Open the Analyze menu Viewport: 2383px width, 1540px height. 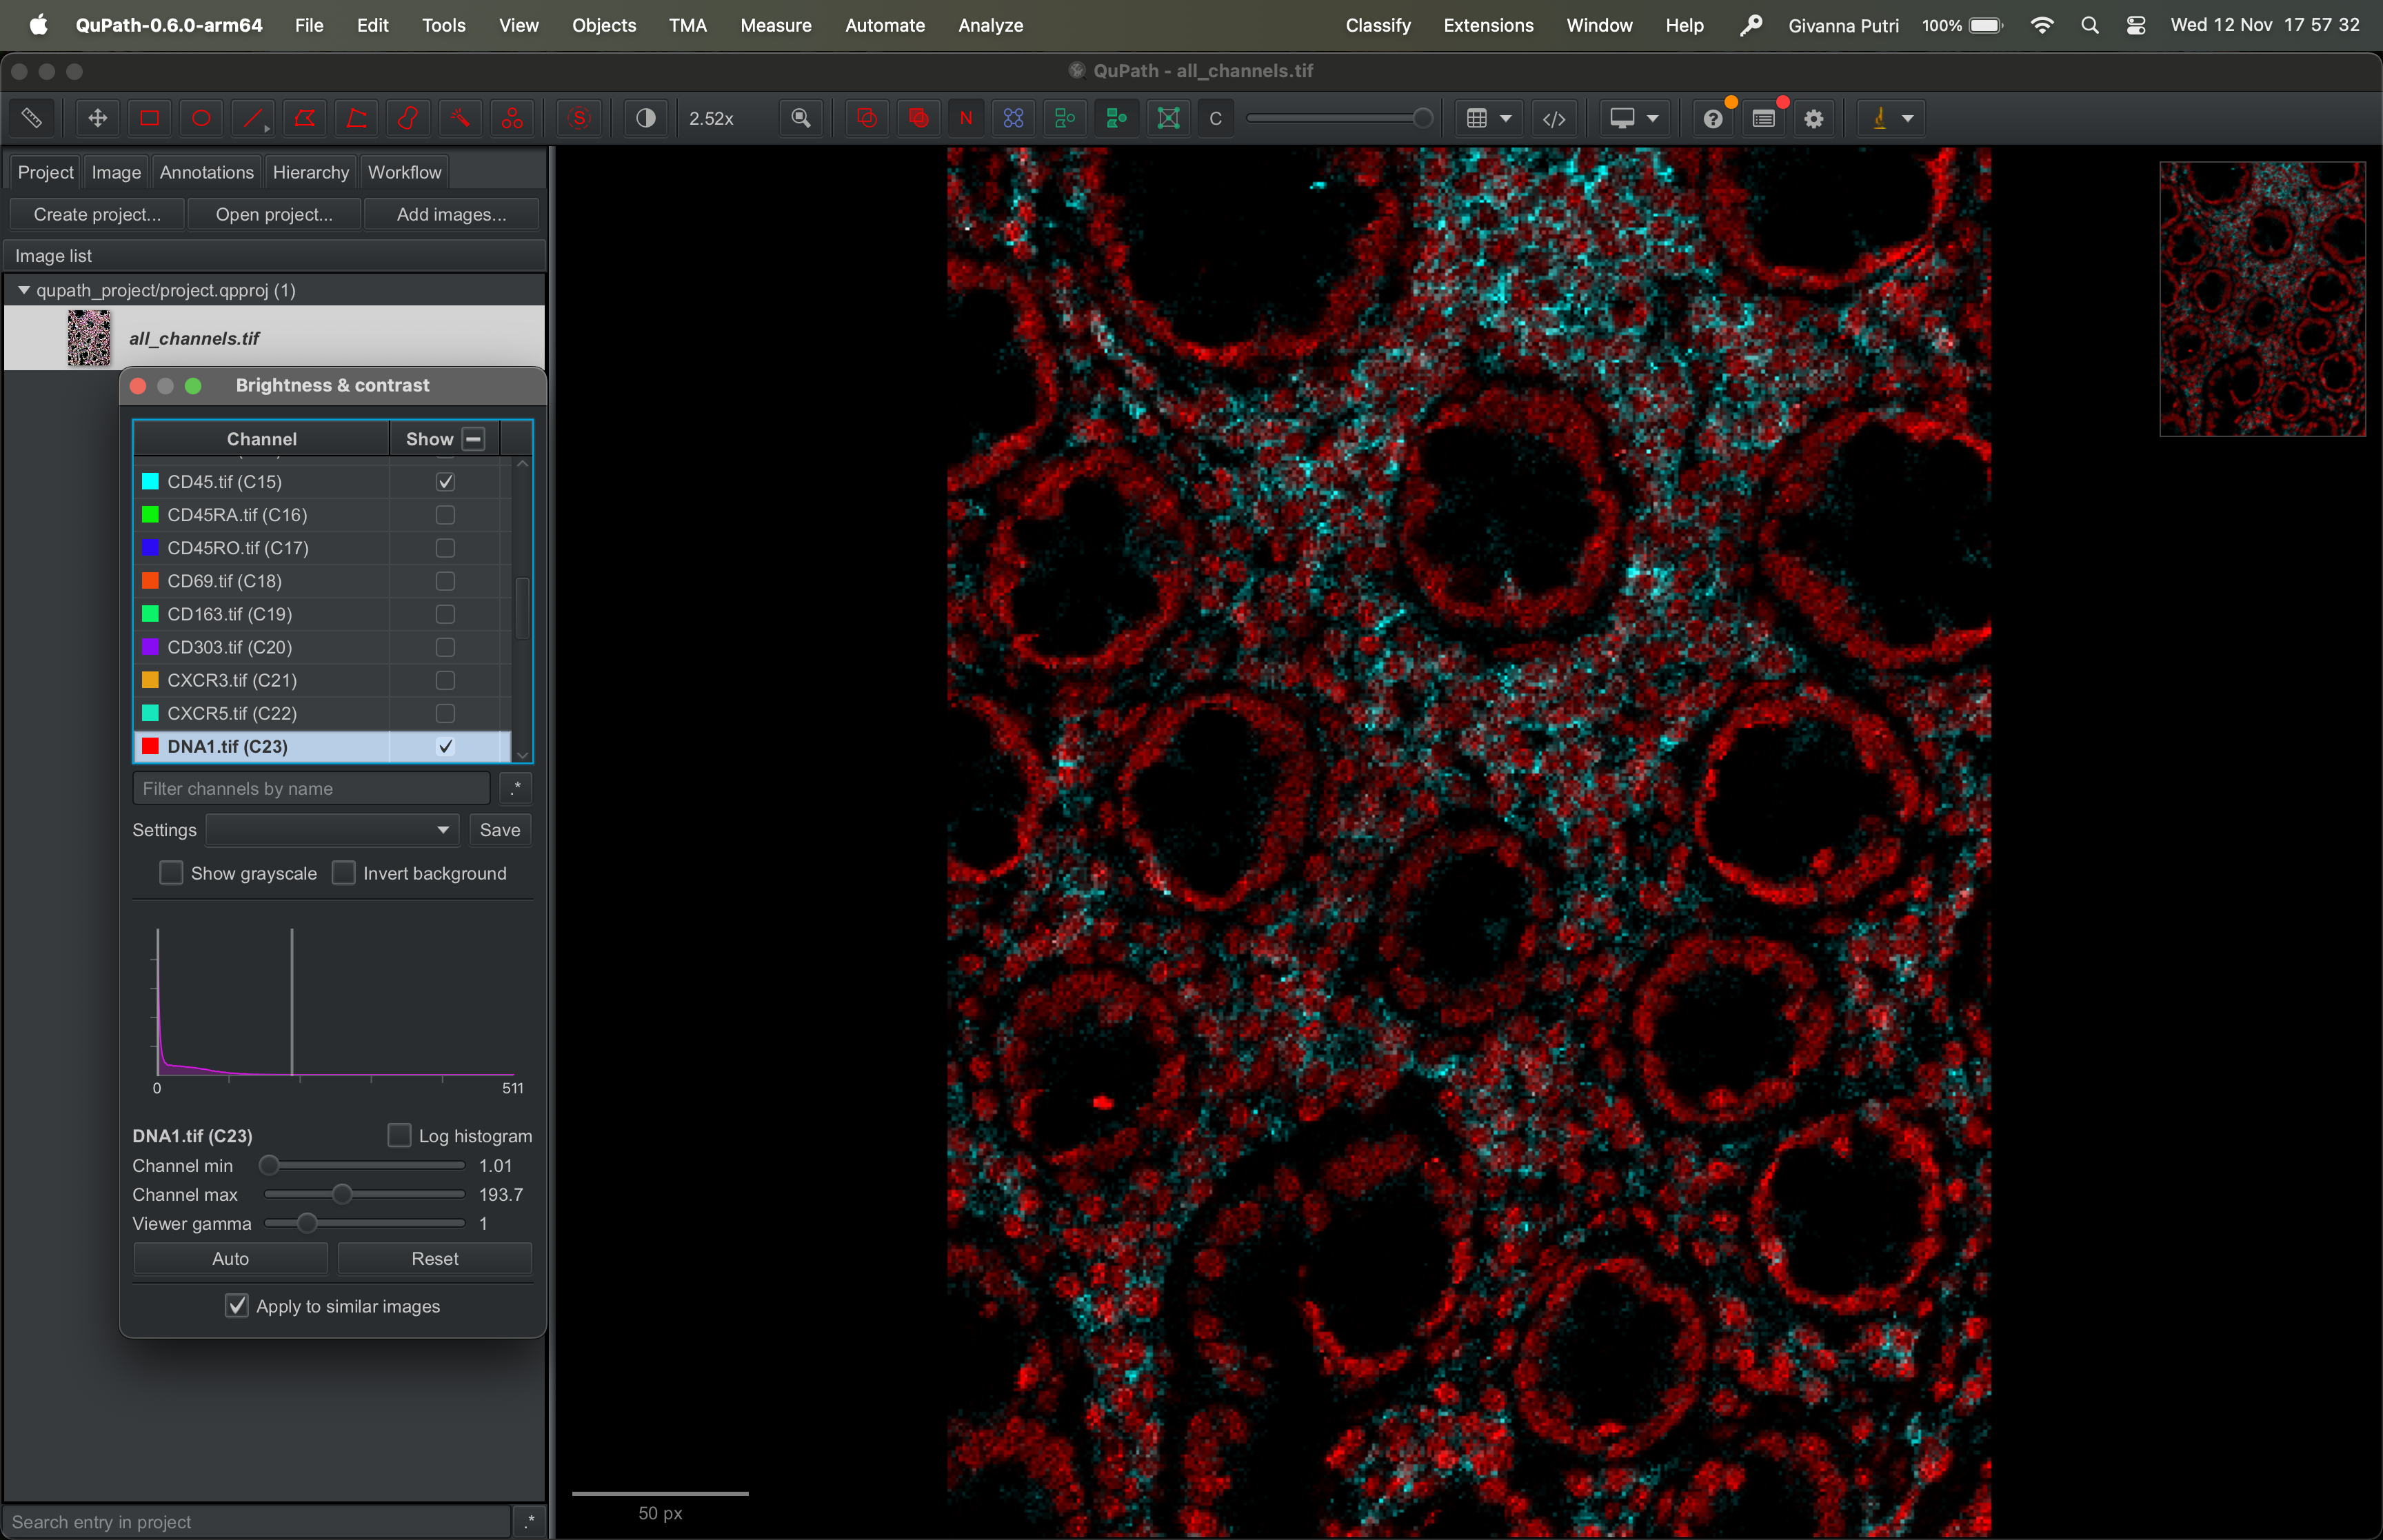point(990,25)
